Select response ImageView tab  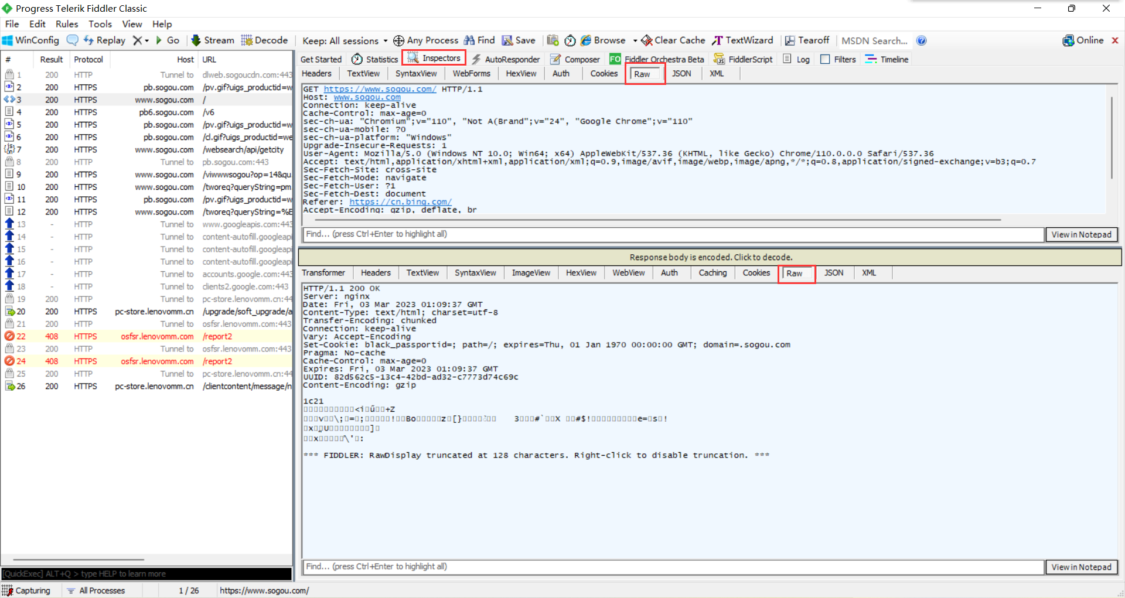click(x=531, y=272)
